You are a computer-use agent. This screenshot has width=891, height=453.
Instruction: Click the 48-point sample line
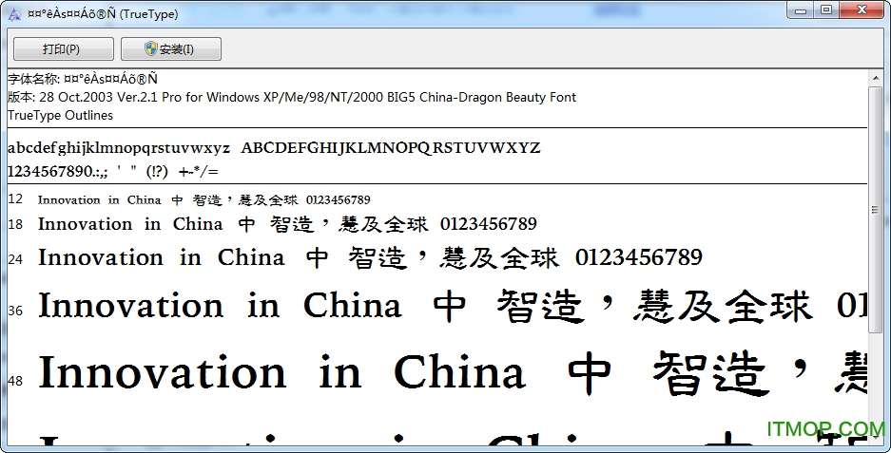tap(453, 373)
